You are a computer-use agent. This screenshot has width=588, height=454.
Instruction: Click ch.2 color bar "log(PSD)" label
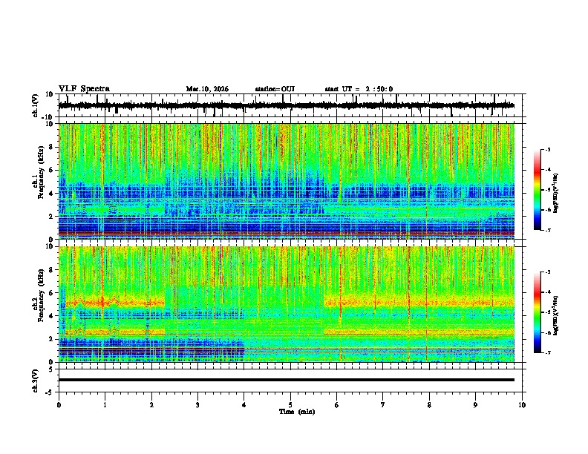coord(555,316)
